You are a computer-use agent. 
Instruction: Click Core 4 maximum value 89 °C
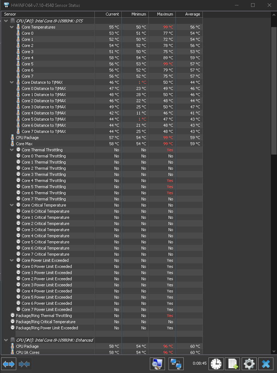pyautogui.click(x=168, y=58)
